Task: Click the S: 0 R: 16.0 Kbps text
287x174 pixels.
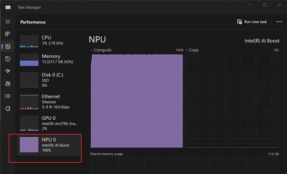Action: 56,107
